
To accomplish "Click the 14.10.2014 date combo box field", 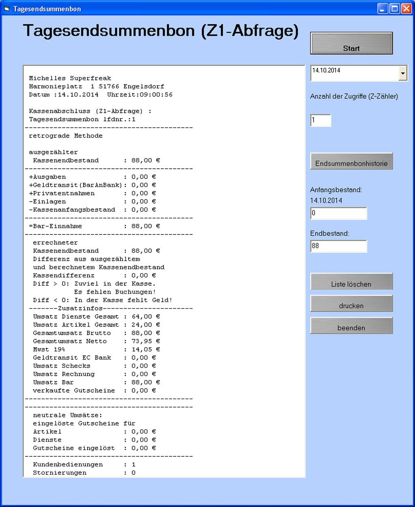I will click(354, 73).
